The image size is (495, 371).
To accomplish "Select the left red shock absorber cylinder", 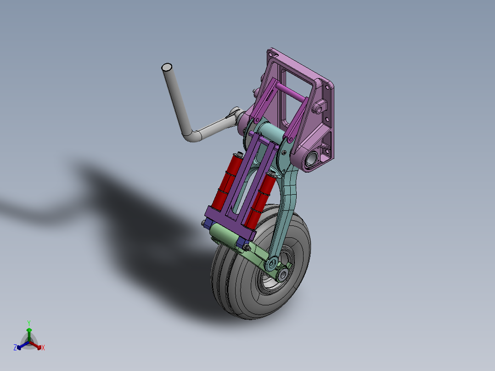I will pos(227,181).
